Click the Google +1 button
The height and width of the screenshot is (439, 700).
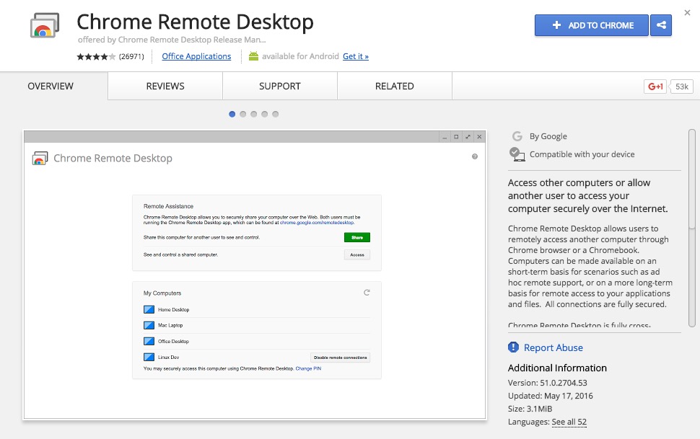pos(655,87)
